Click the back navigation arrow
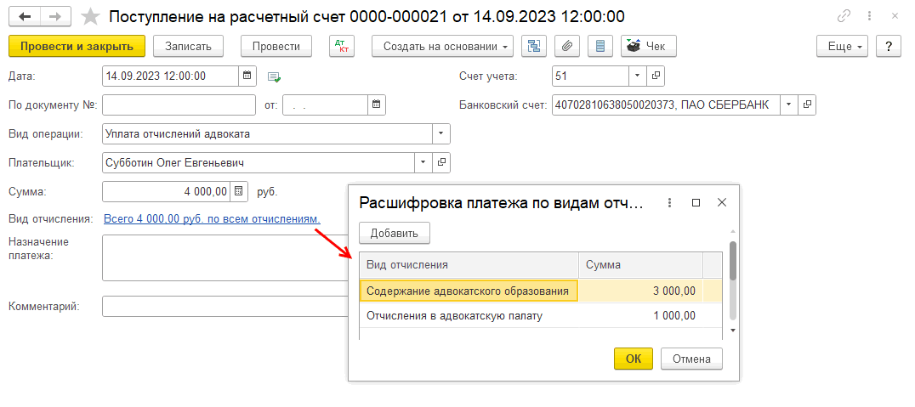 coord(26,16)
